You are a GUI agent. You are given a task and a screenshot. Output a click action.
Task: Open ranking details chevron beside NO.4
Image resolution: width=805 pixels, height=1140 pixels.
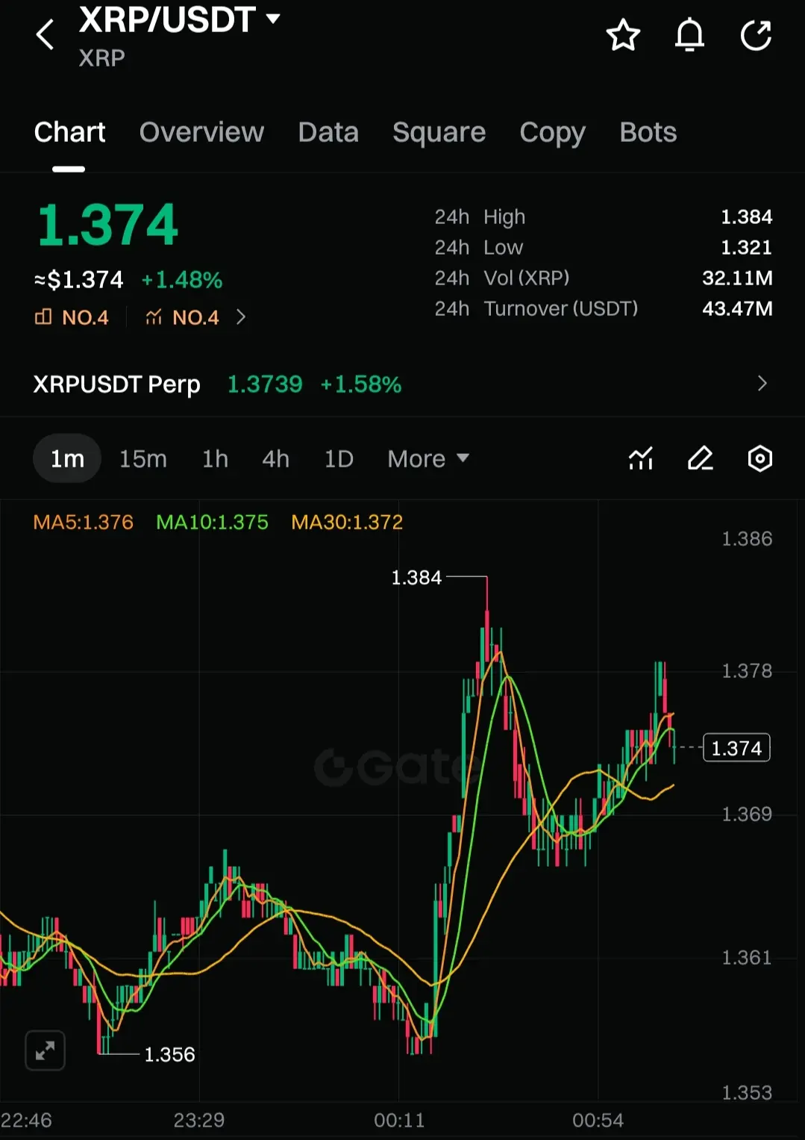click(x=240, y=317)
